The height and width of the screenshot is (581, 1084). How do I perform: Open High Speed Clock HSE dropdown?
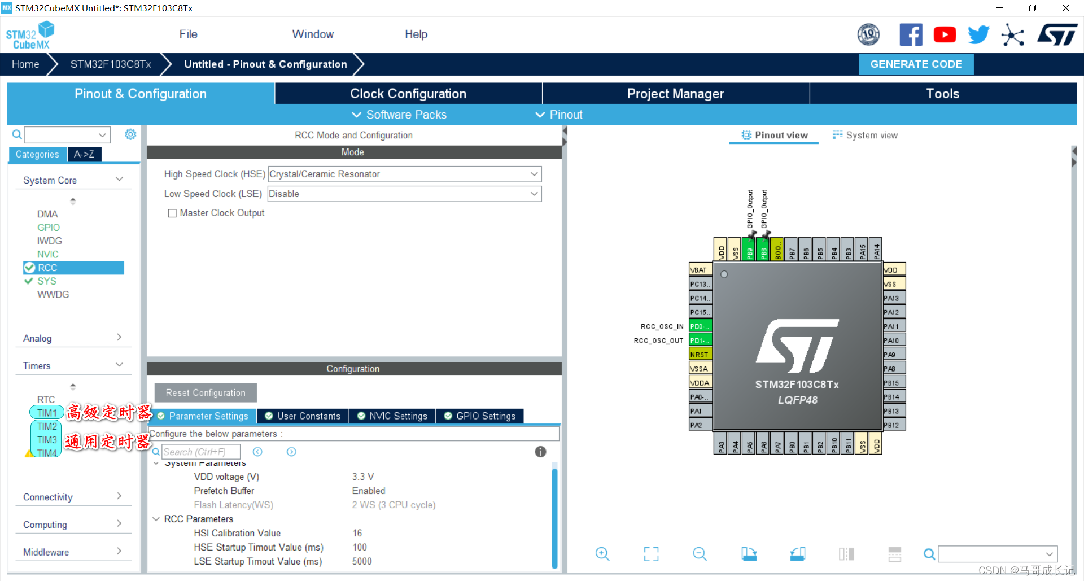point(405,174)
